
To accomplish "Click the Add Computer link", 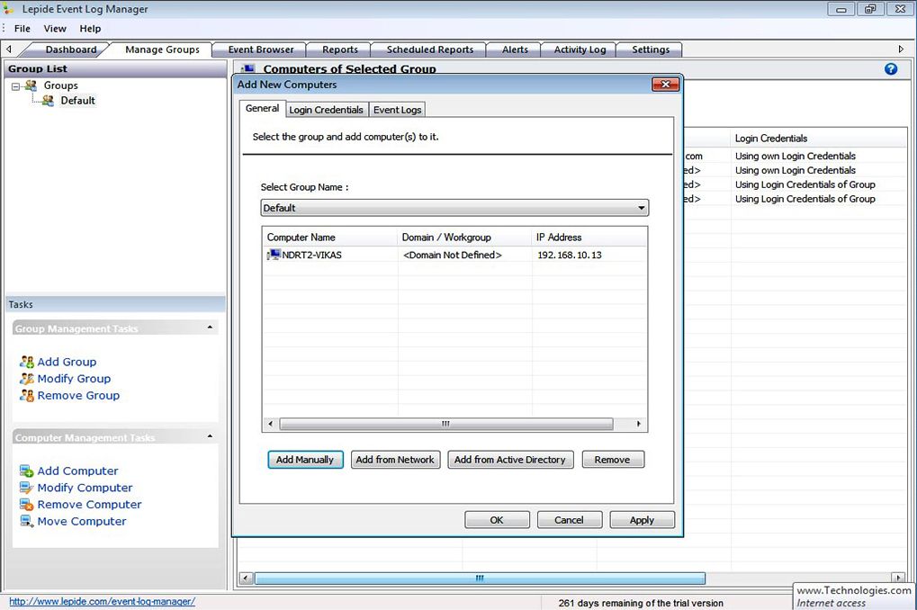I will (77, 471).
